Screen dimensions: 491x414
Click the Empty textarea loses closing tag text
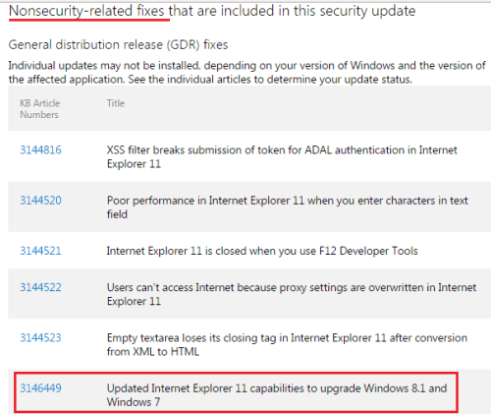287,344
